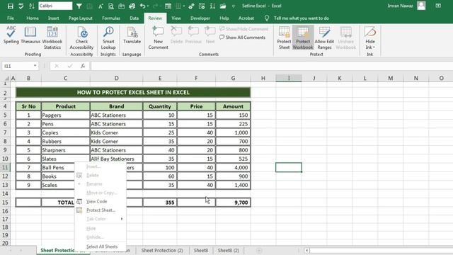Click the horizontal scrollbar left arrow
Viewport: 453px width, 255px height.
pyautogui.click(x=306, y=250)
